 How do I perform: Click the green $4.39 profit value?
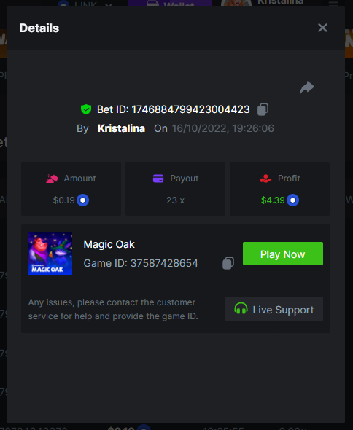(x=273, y=200)
